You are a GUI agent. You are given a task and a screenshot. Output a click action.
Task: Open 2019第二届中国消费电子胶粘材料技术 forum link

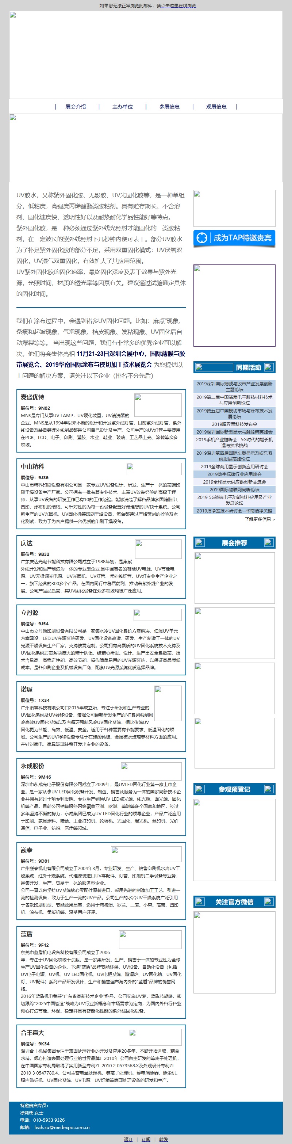(x=234, y=400)
